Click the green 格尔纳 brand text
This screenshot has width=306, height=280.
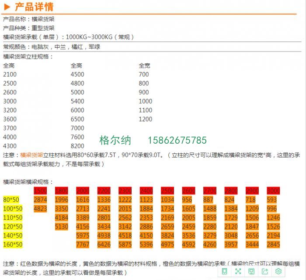[x=115, y=140]
